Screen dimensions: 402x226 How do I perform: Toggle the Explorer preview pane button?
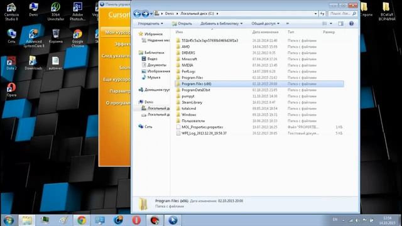[340, 24]
